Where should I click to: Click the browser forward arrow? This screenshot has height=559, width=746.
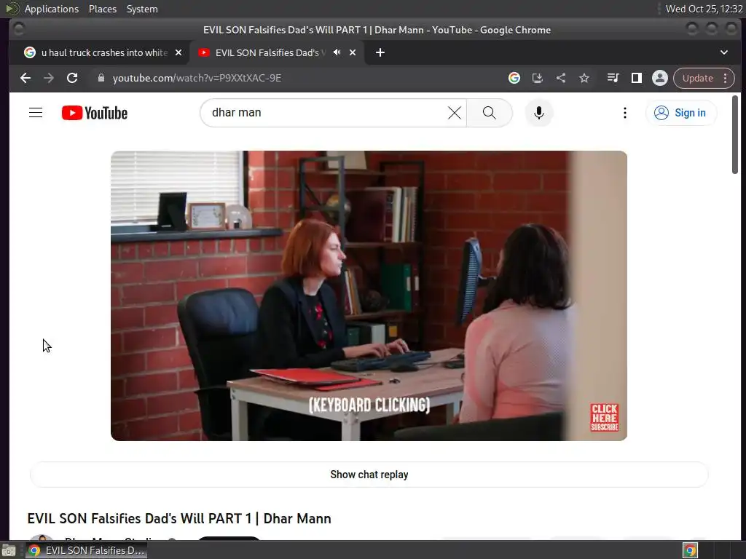click(49, 78)
